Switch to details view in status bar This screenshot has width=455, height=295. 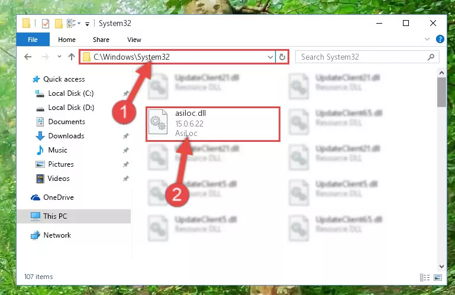[x=425, y=278]
